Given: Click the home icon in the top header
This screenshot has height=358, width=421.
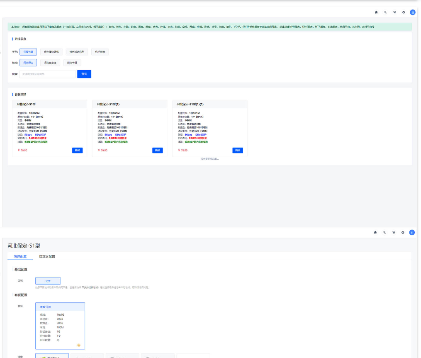Looking at the screenshot, I should [x=376, y=12].
